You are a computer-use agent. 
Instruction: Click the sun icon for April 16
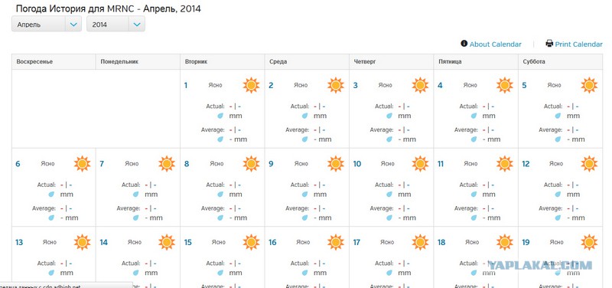[336, 242]
